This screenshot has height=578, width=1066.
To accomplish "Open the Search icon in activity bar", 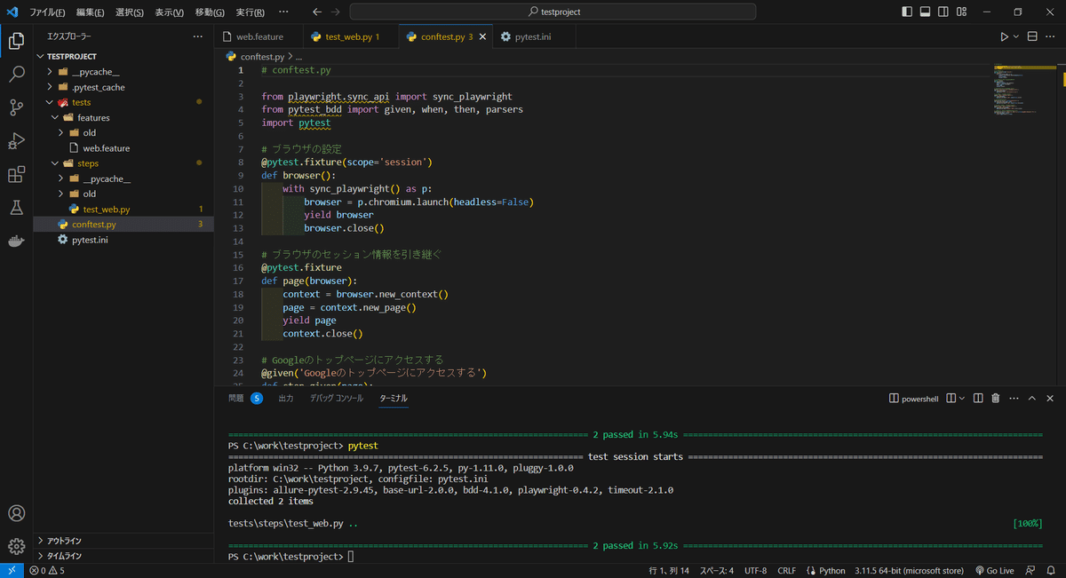I will point(16,75).
